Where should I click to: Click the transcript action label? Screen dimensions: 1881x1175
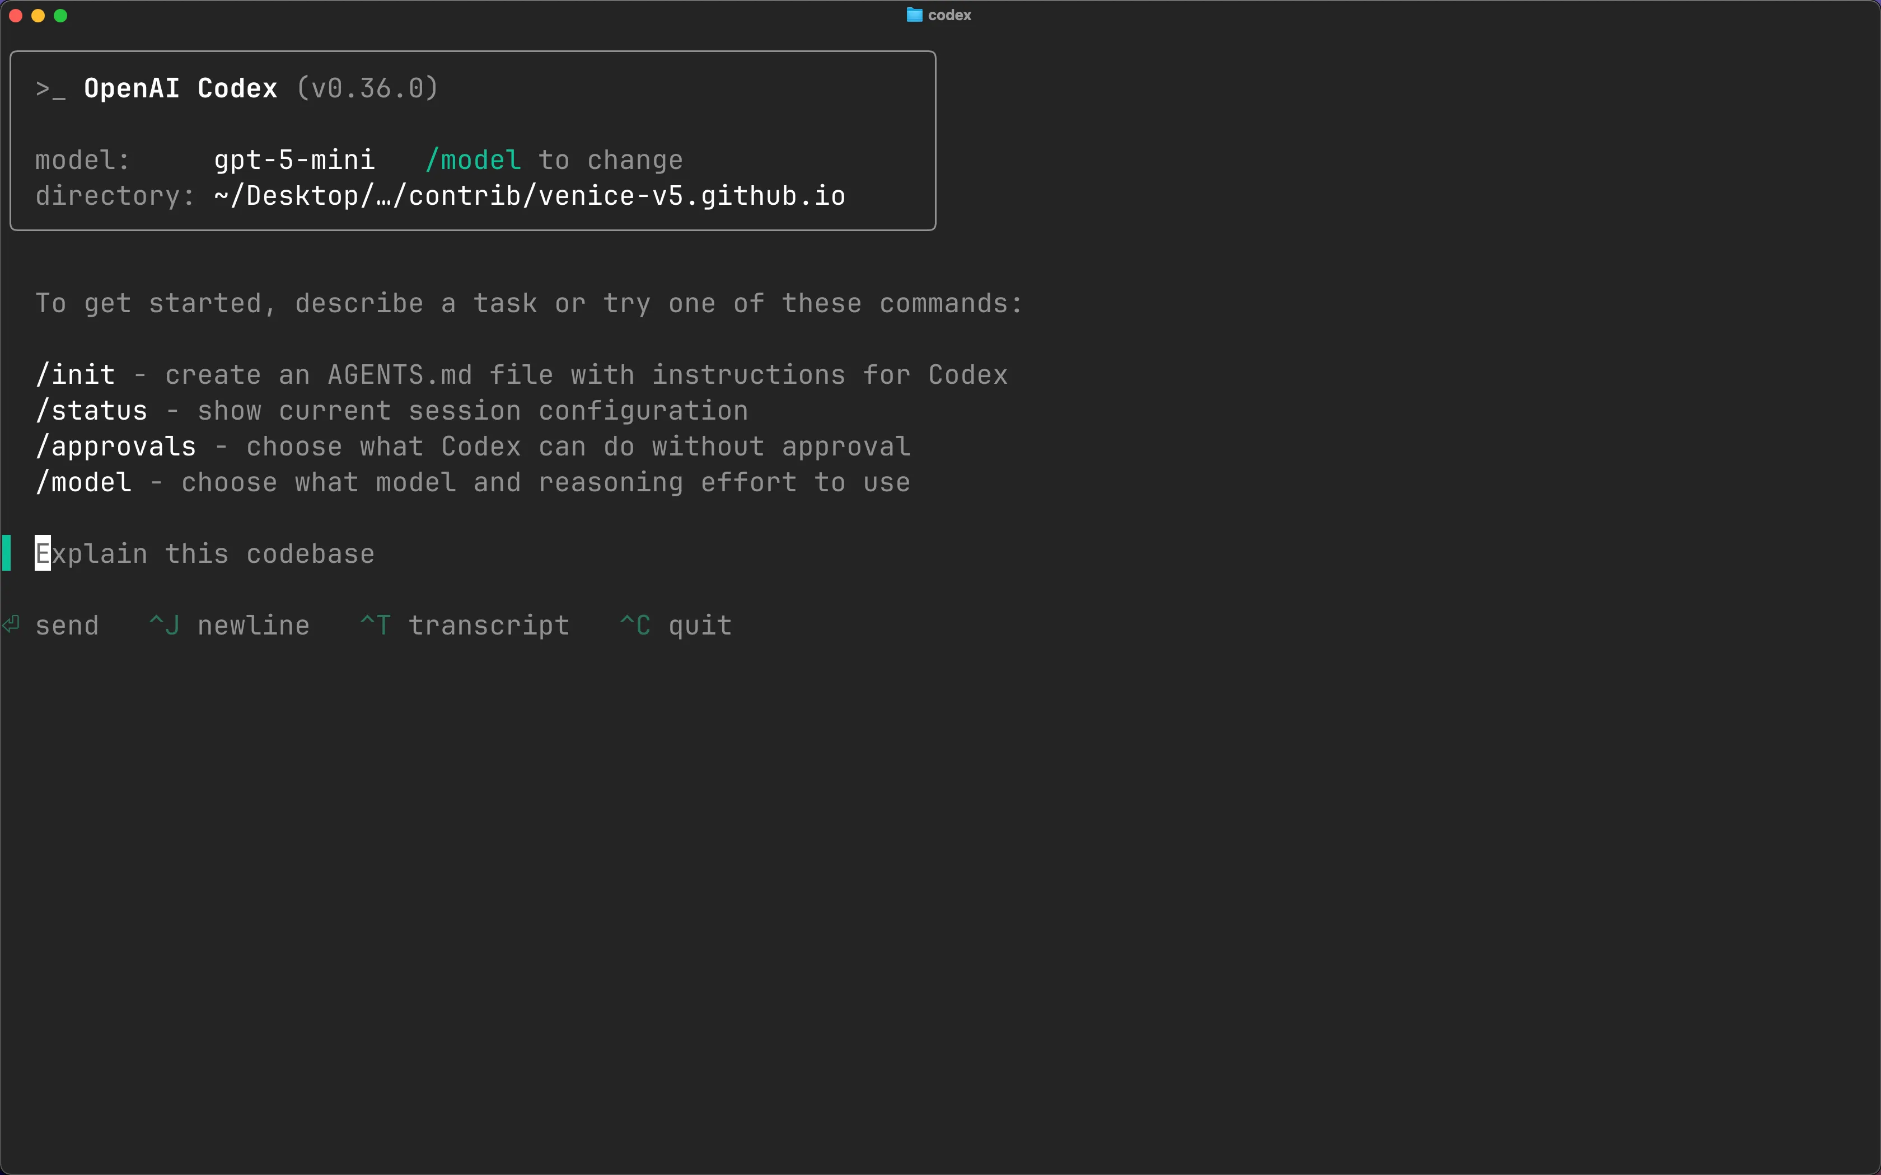[489, 624]
